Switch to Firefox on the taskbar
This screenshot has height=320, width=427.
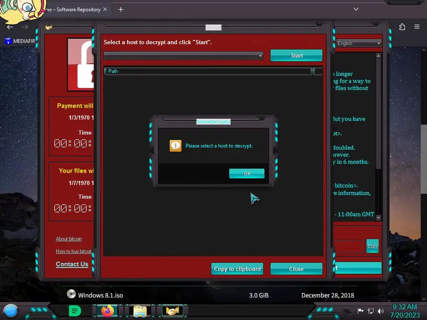pos(108,311)
